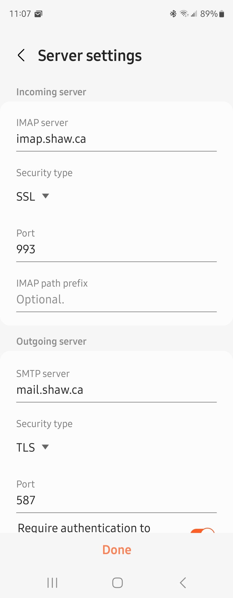Tap the Require authentication label text
Screen dimensions: 233x598
coord(84,528)
